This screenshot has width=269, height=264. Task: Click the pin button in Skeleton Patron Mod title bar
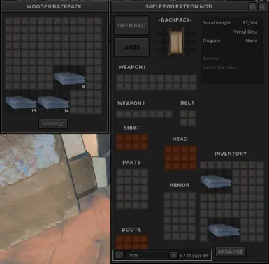pyautogui.click(x=252, y=6)
